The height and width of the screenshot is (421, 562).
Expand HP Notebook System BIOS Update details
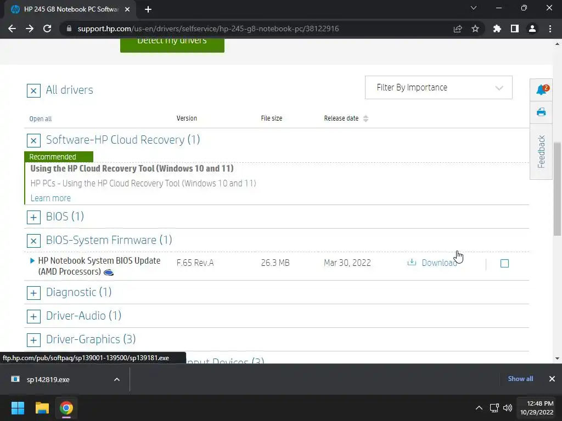32,260
